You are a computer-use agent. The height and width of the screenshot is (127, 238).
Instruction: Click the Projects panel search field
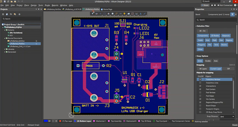point(21,19)
